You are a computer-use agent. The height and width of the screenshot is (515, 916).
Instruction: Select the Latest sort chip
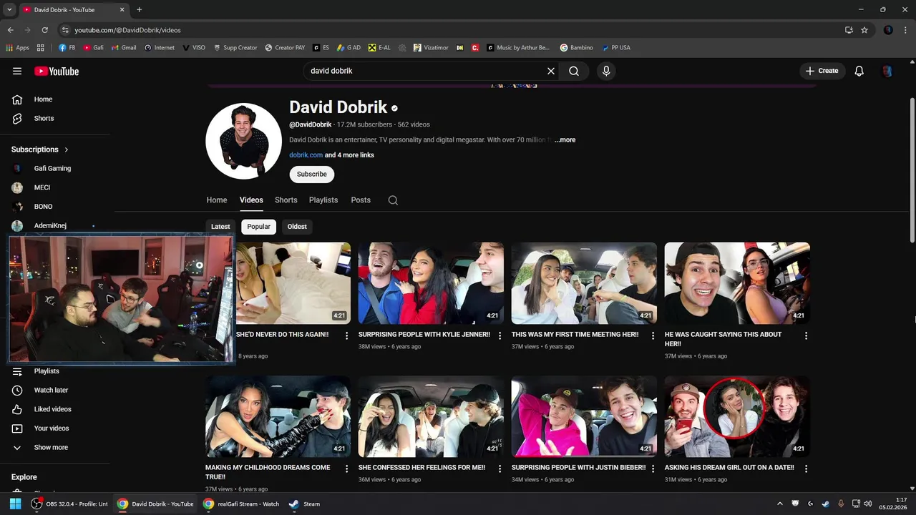(220, 227)
